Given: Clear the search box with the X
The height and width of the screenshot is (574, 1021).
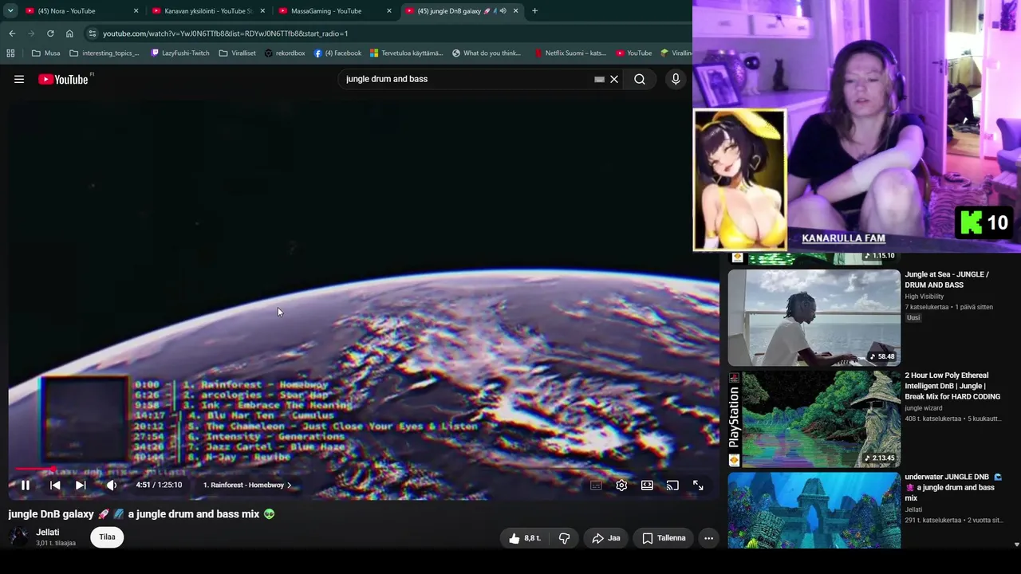Looking at the screenshot, I should click(x=614, y=79).
